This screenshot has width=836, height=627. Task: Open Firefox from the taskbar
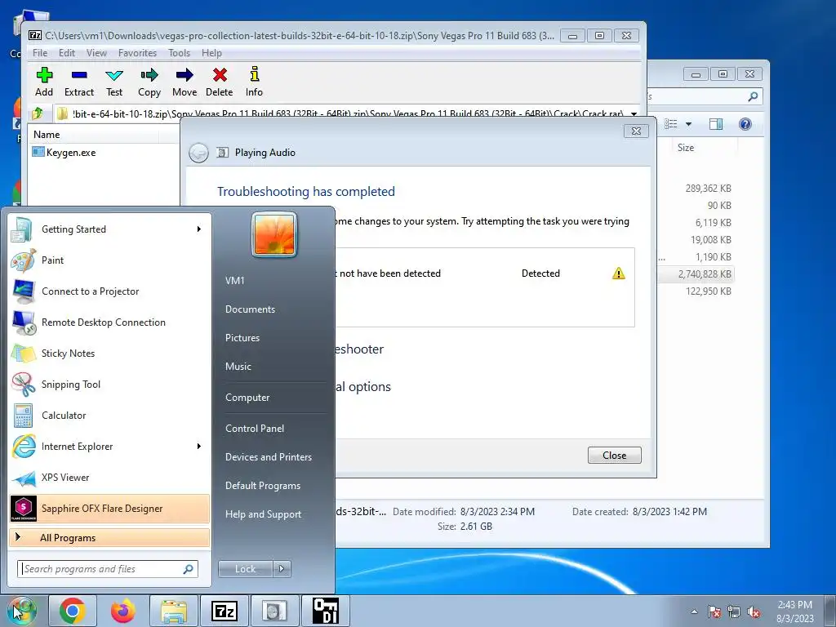123,611
